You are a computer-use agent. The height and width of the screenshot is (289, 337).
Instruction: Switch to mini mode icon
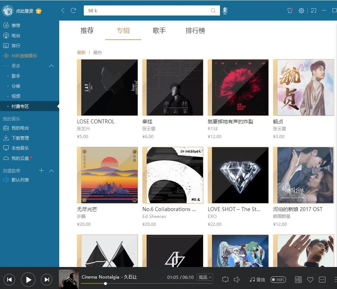[x=314, y=10]
